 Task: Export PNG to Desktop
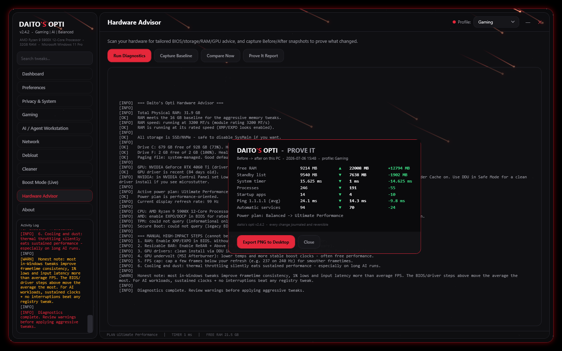pos(266,242)
